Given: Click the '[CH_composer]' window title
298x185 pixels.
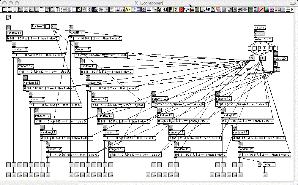Looking at the screenshot, I should pos(149,3).
